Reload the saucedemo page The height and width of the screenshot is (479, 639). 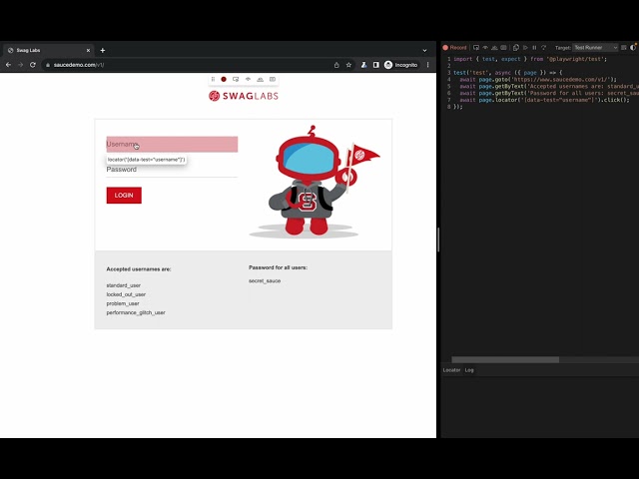pos(33,65)
